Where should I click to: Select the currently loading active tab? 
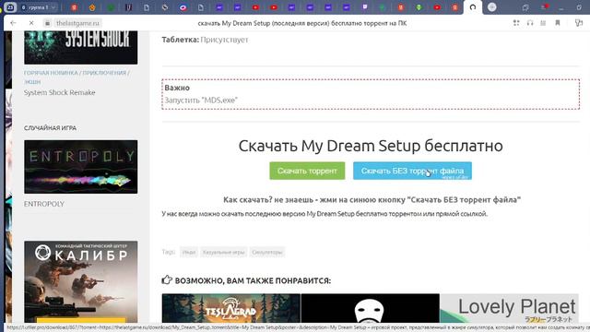[473, 7]
